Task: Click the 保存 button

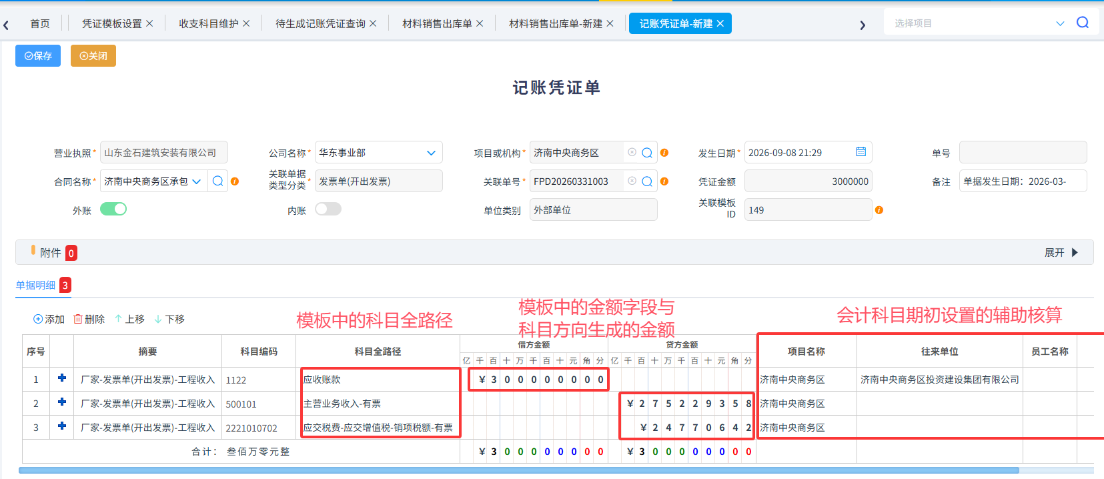Action: [38, 56]
